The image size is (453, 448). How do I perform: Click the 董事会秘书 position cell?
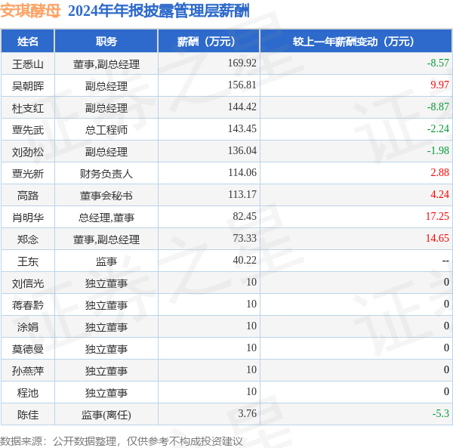coord(106,196)
